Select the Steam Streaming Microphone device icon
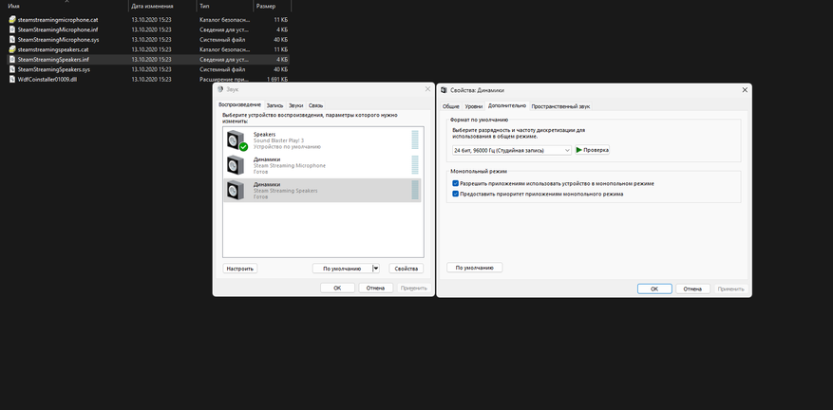The width and height of the screenshot is (833, 410). (235, 164)
